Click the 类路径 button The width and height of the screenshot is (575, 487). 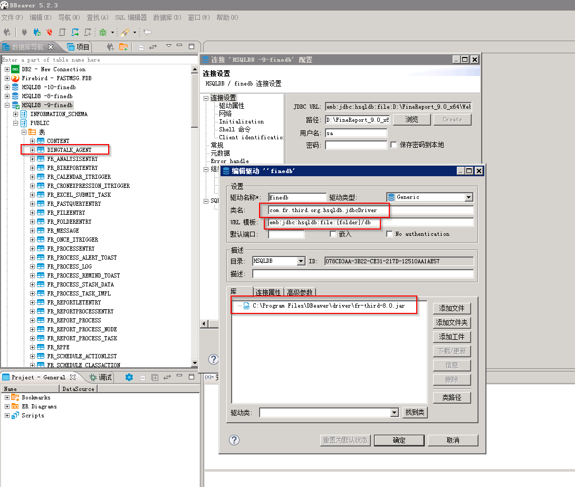[452, 397]
